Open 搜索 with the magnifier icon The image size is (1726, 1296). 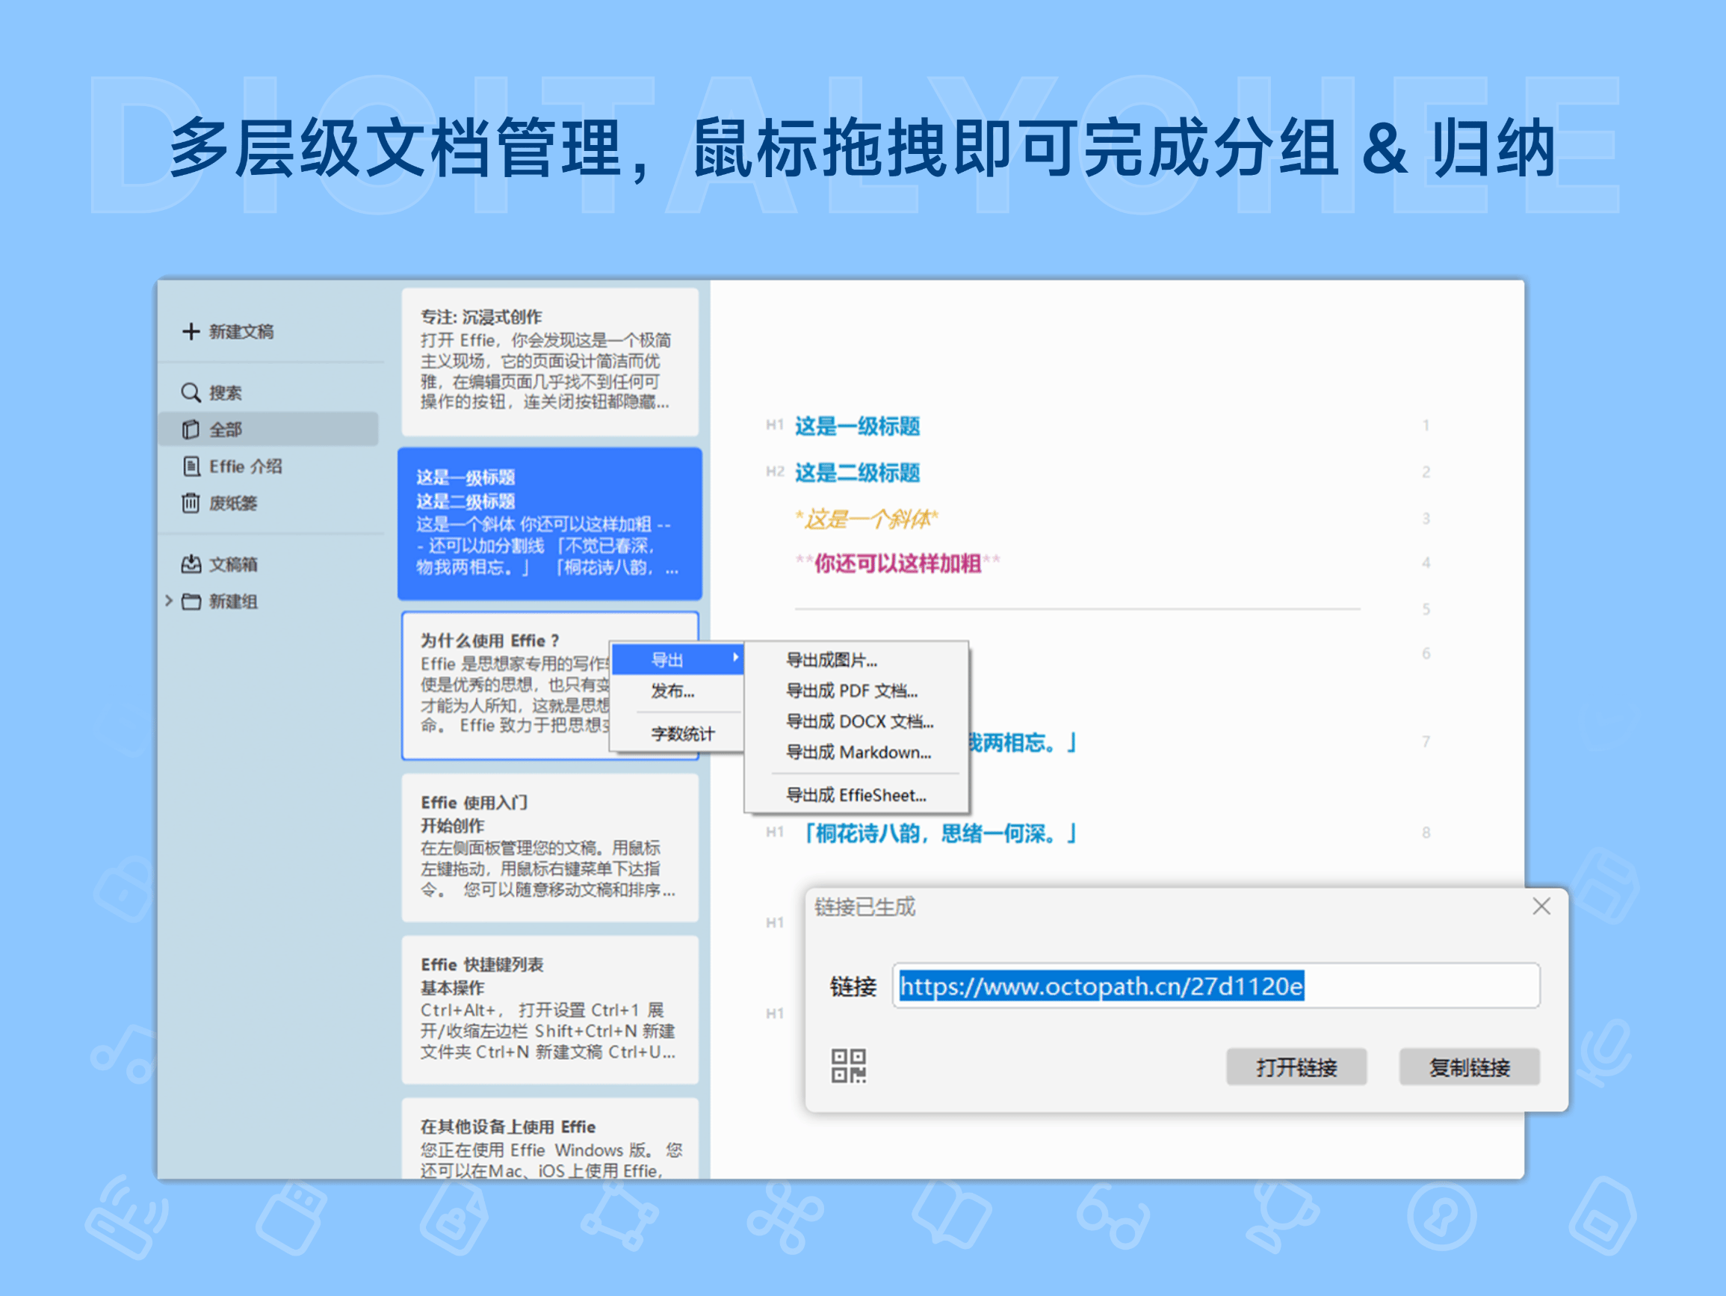[x=191, y=392]
